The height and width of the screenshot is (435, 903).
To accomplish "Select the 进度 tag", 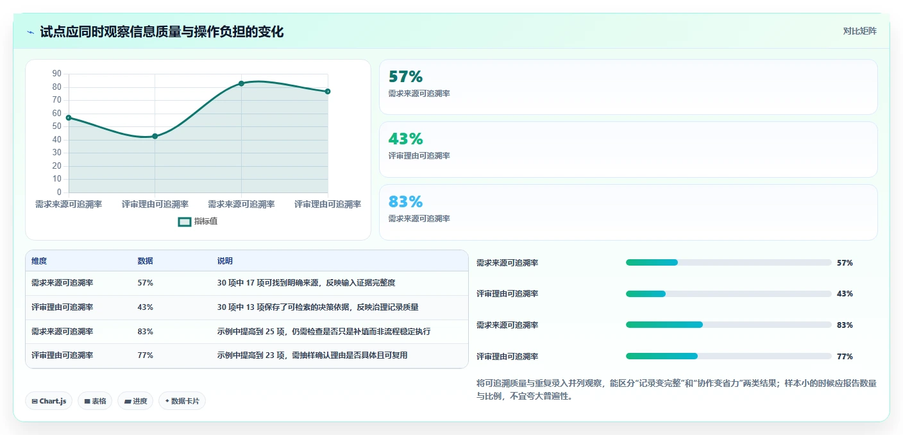I will (135, 401).
